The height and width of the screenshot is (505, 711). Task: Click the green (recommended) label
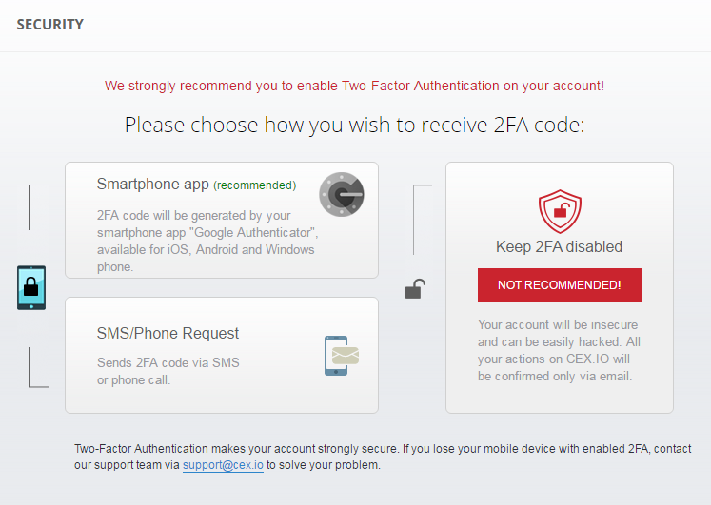click(255, 185)
